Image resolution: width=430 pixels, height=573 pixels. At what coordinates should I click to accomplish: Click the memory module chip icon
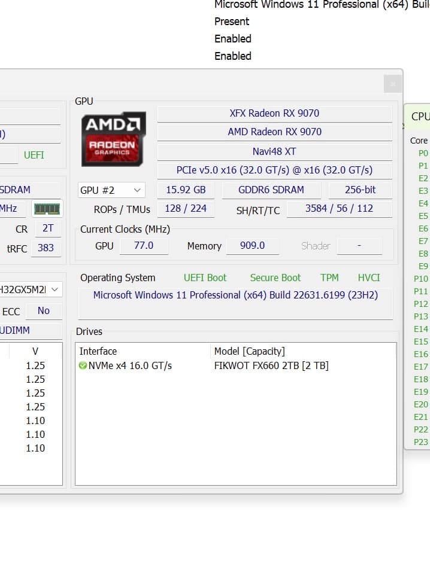coord(47,209)
